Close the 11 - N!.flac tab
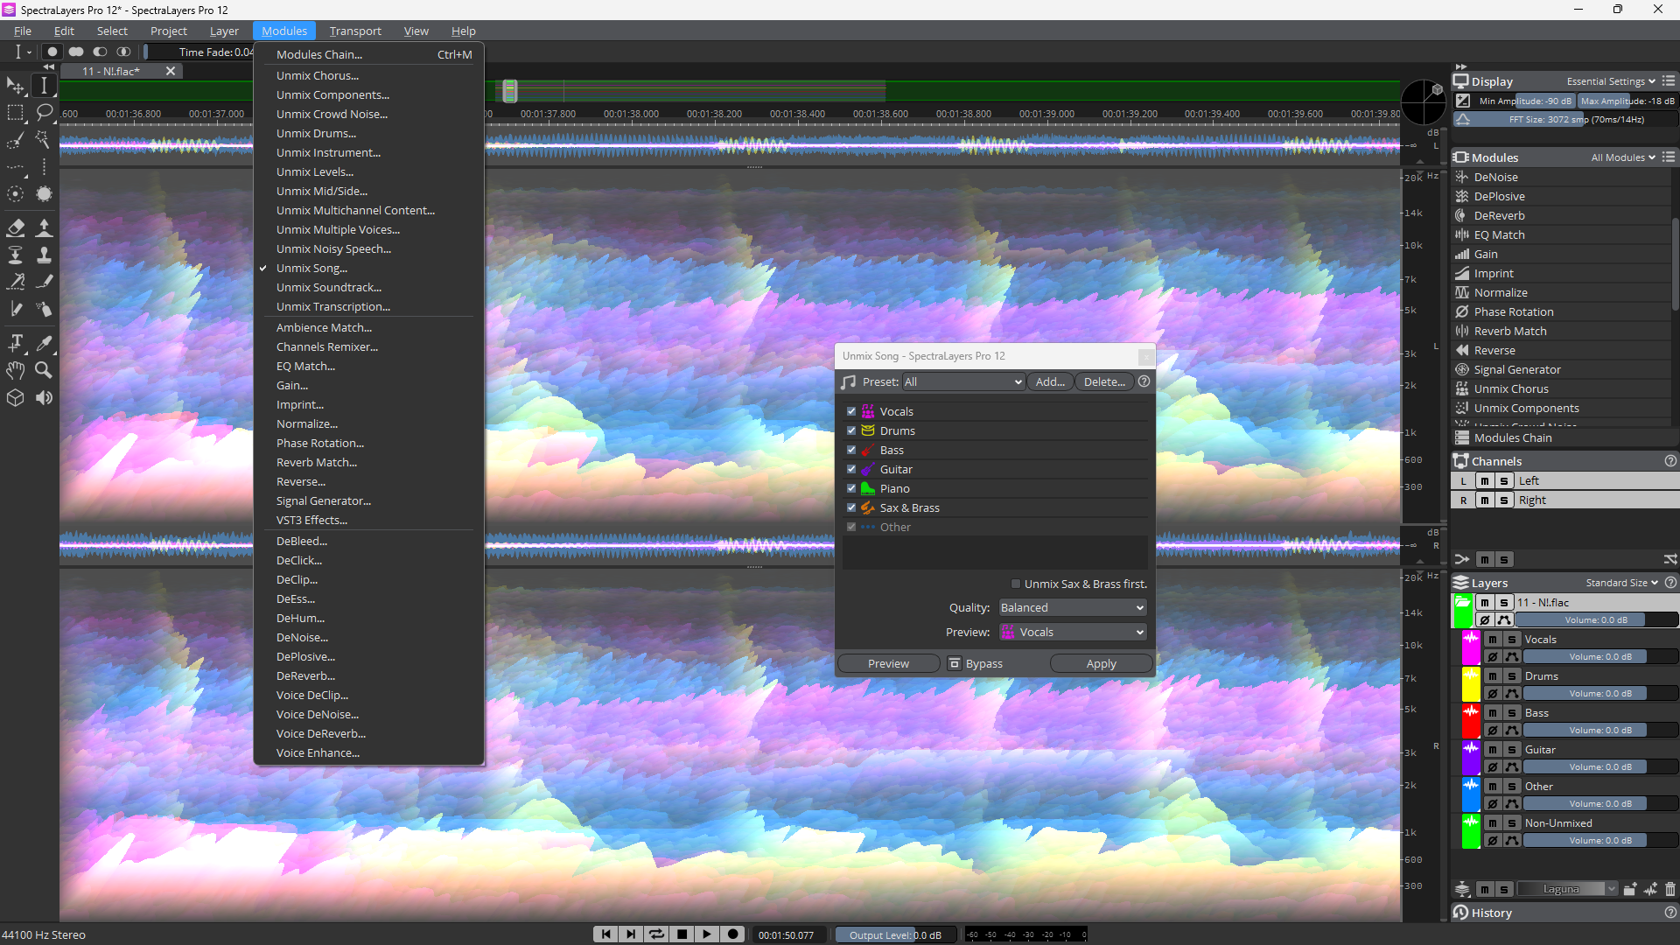 (171, 71)
